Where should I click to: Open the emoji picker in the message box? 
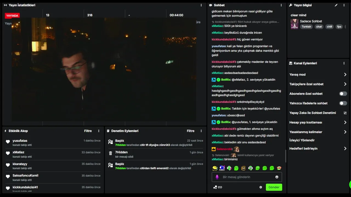(277, 177)
